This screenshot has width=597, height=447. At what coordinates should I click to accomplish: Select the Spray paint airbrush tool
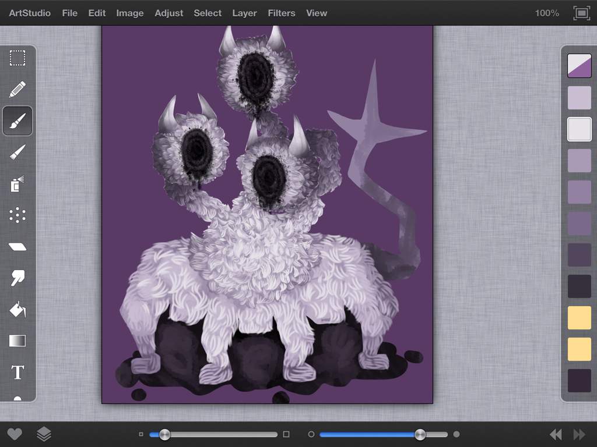pos(17,183)
